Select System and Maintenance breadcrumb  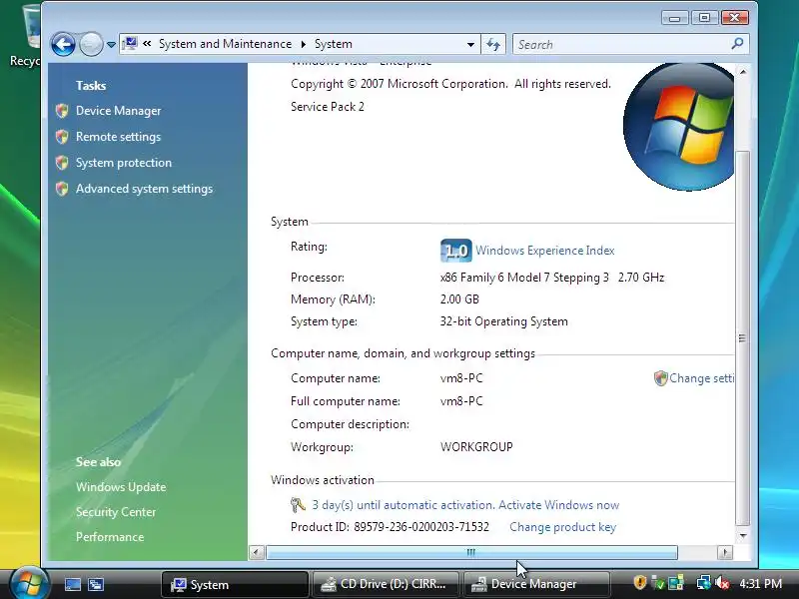tap(225, 44)
